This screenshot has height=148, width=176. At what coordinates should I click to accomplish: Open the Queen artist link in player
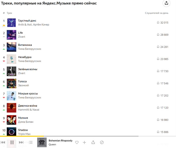[52, 144]
